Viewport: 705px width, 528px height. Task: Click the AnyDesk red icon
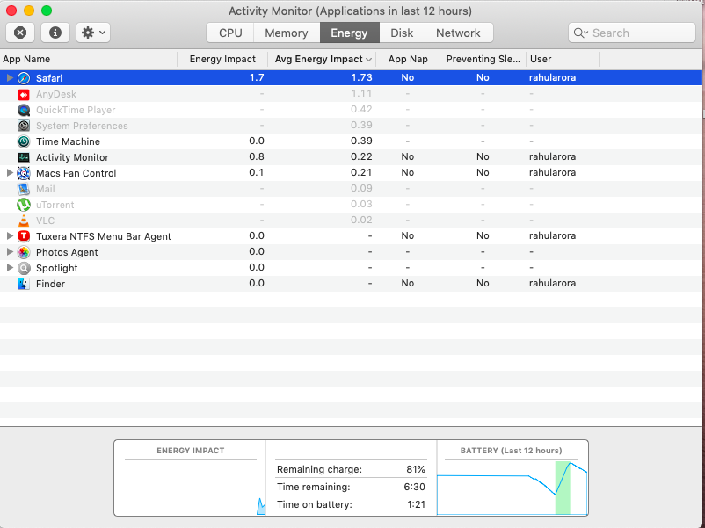click(24, 94)
